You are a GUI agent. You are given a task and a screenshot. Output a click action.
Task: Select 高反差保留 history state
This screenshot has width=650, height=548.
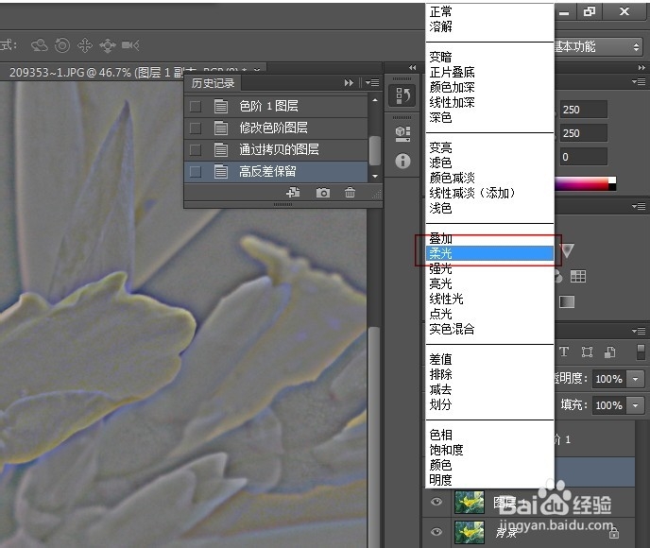coord(276,171)
